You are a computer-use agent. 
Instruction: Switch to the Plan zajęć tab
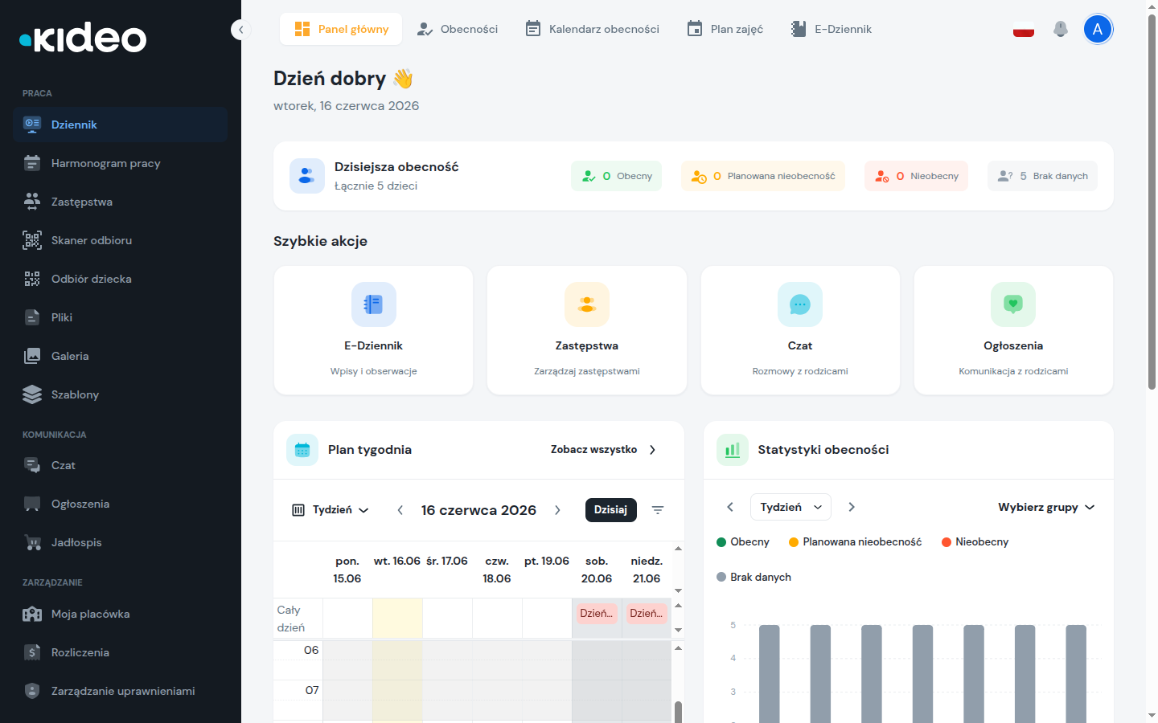[x=725, y=29]
